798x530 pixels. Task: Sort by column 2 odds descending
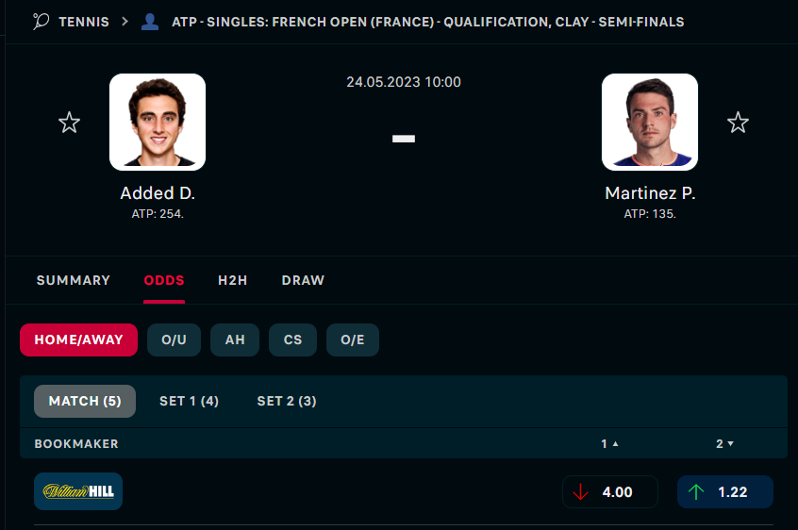[724, 443]
